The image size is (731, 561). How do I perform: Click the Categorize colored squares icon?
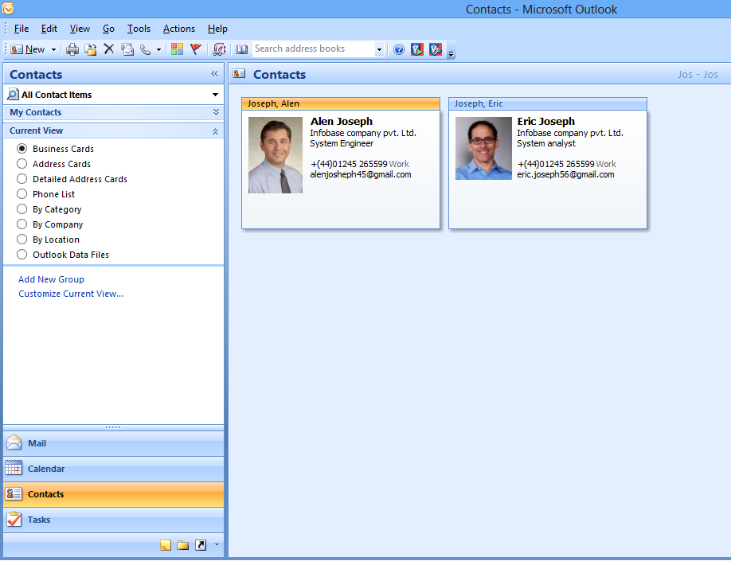pos(177,49)
